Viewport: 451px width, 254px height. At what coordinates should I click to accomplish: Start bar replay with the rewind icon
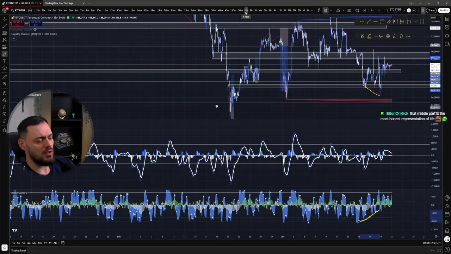[364, 10]
